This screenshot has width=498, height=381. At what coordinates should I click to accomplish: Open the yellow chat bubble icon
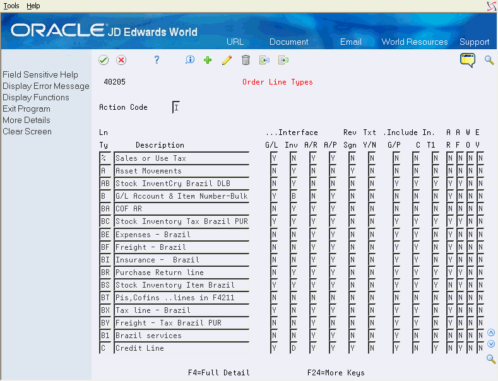(468, 60)
